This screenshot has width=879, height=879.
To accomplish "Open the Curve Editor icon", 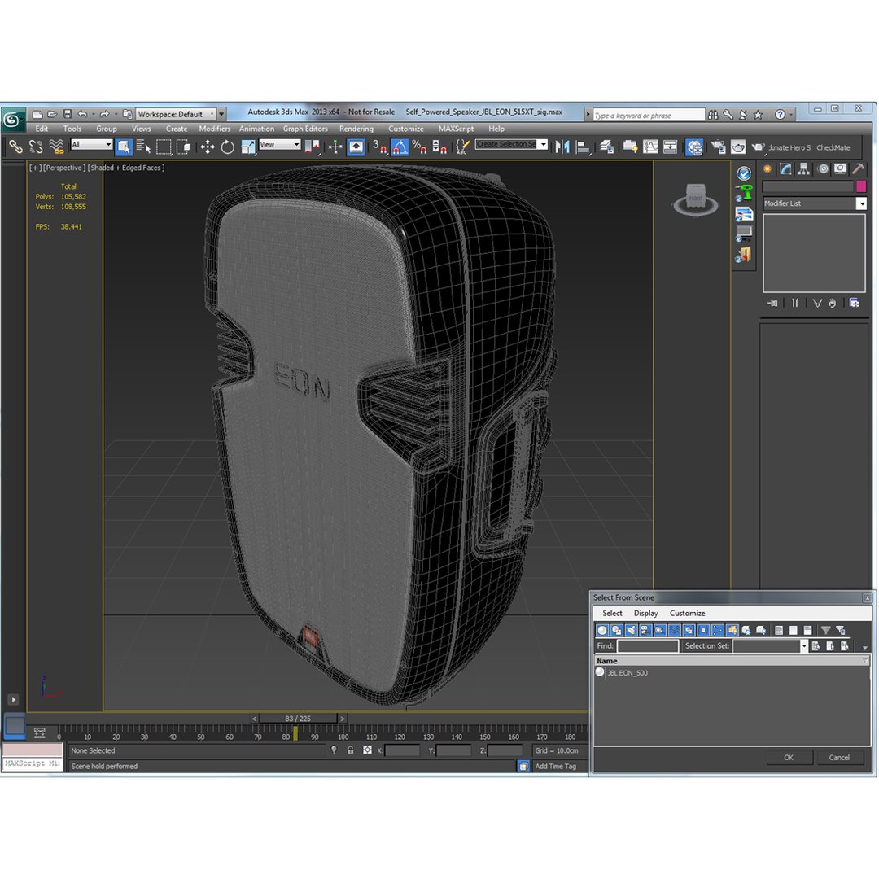I will click(650, 146).
